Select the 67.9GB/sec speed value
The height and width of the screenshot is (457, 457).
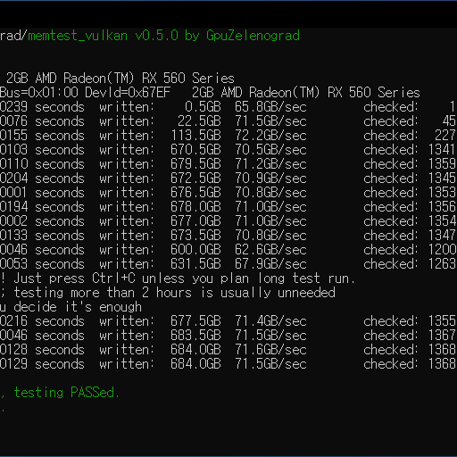click(x=270, y=264)
